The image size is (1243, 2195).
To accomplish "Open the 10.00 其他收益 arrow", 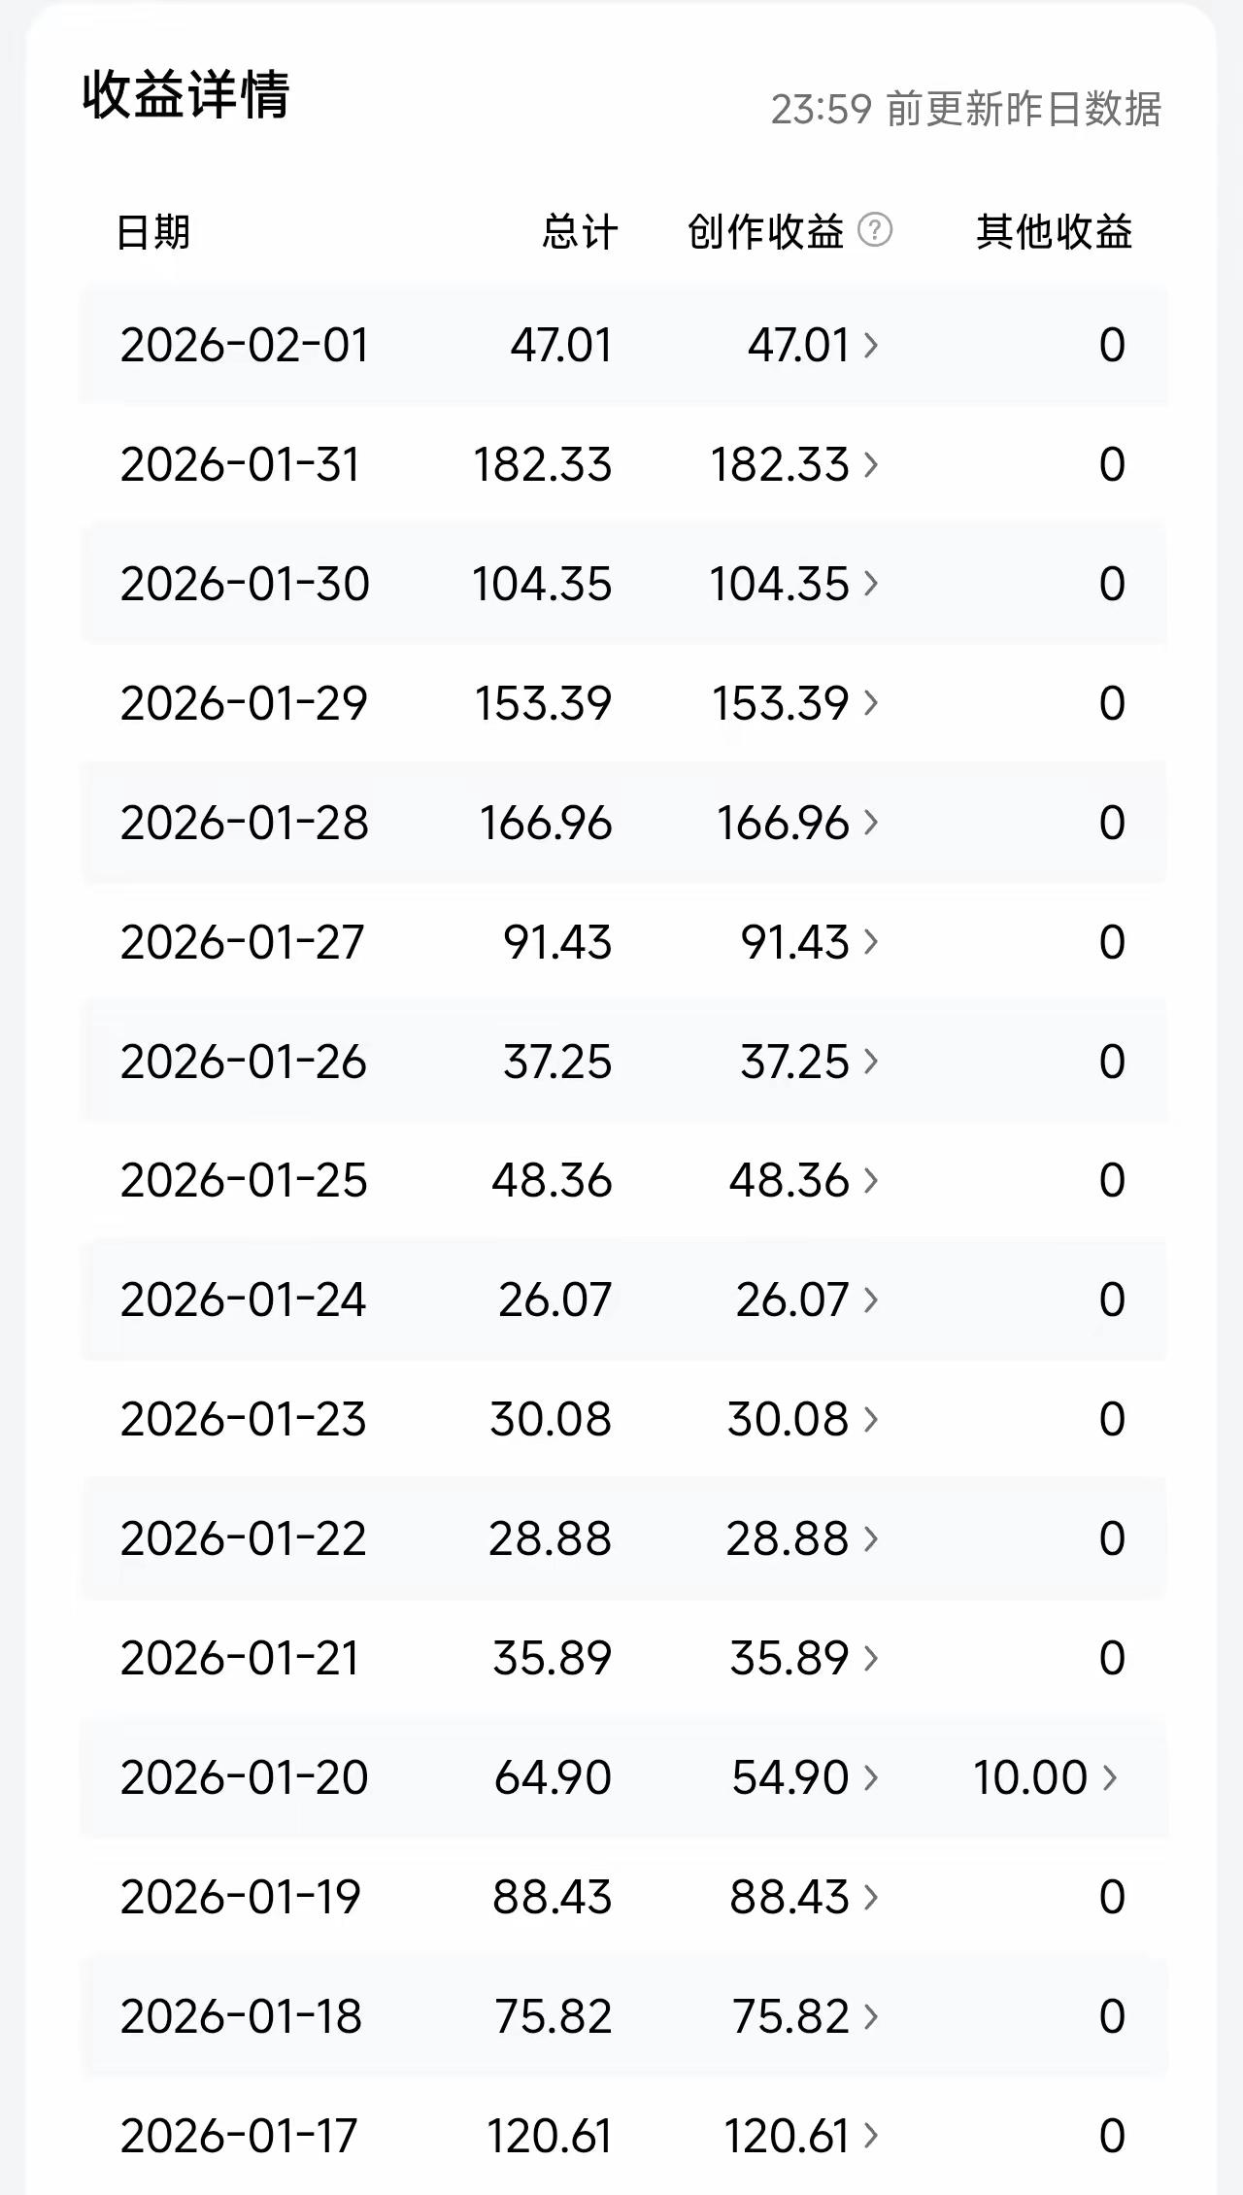I will click(1110, 1777).
